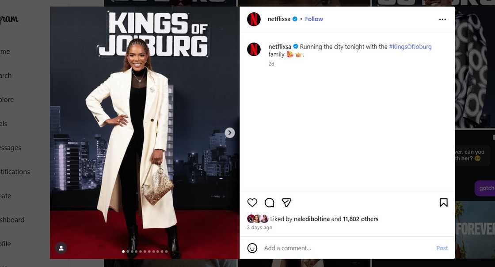Click into Add a comment field
The height and width of the screenshot is (267, 495).
pos(347,248)
